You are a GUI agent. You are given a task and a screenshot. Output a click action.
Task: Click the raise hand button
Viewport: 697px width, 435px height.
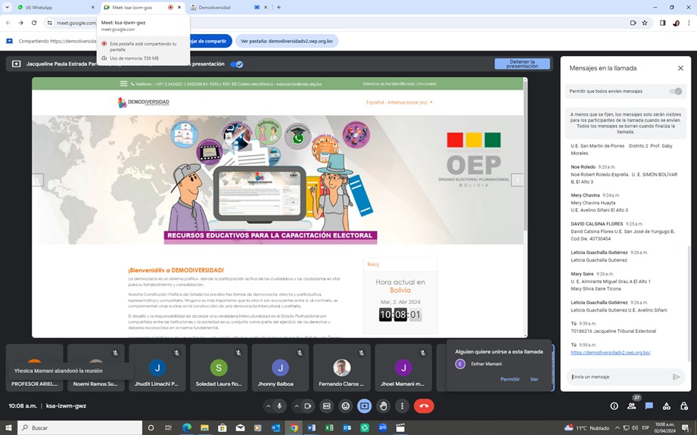point(384,406)
